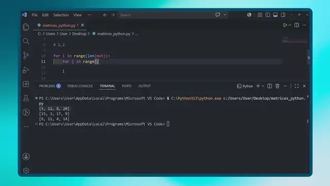Open editor More Actions menu

click(304, 25)
